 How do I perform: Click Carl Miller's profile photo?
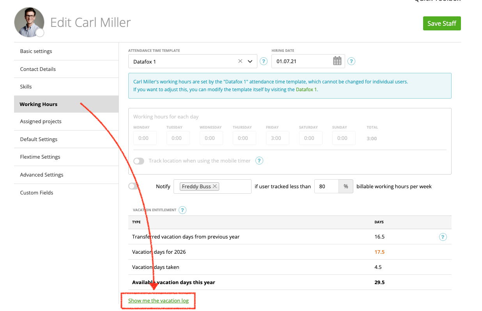pos(29,23)
